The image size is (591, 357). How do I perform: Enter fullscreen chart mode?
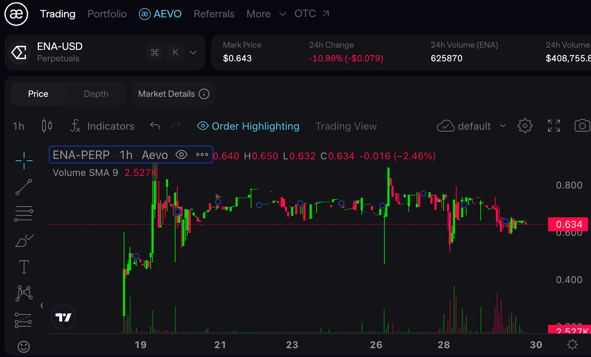coord(554,126)
